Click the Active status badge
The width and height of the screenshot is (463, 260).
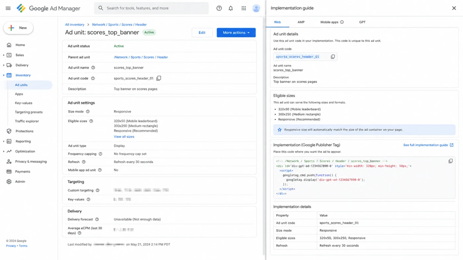tap(149, 32)
